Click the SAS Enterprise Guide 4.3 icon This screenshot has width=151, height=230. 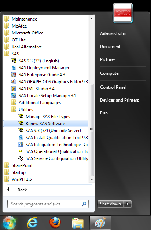pos(14,75)
